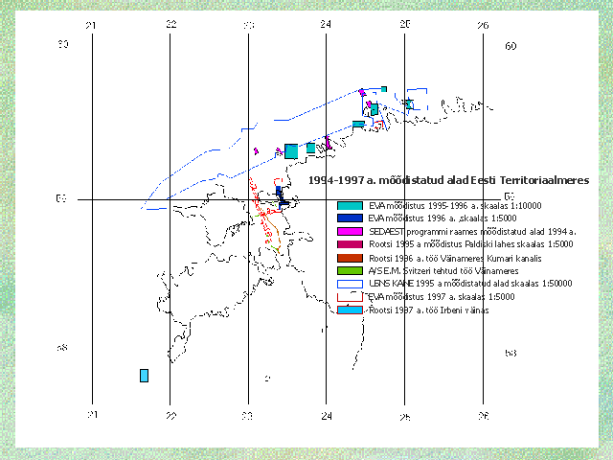Viewport: 613px width, 460px height.
Task: Click the crimson Rootsi 1995 Paldiski swatch
Action: coord(350,244)
